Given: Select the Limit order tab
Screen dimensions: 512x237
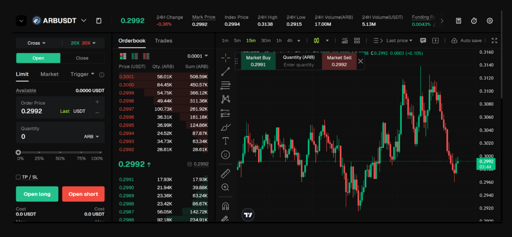Looking at the screenshot, I should pyautogui.click(x=22, y=74).
